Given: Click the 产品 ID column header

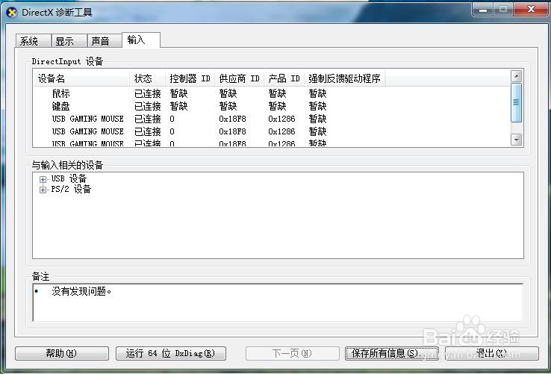Looking at the screenshot, I should pos(284,78).
